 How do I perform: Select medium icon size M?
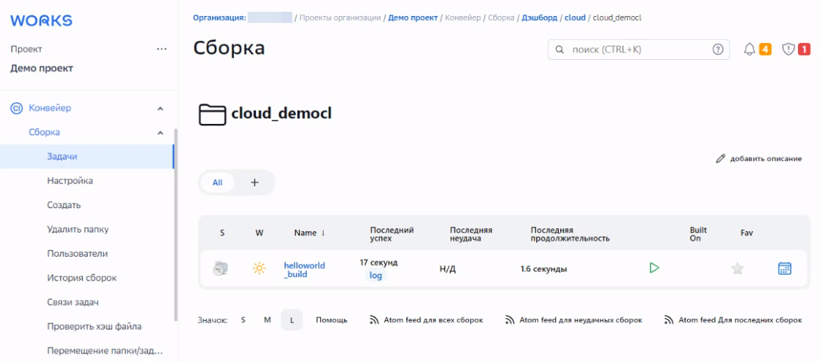click(267, 320)
